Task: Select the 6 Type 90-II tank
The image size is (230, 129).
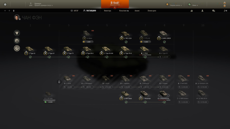Action: coord(126,50)
